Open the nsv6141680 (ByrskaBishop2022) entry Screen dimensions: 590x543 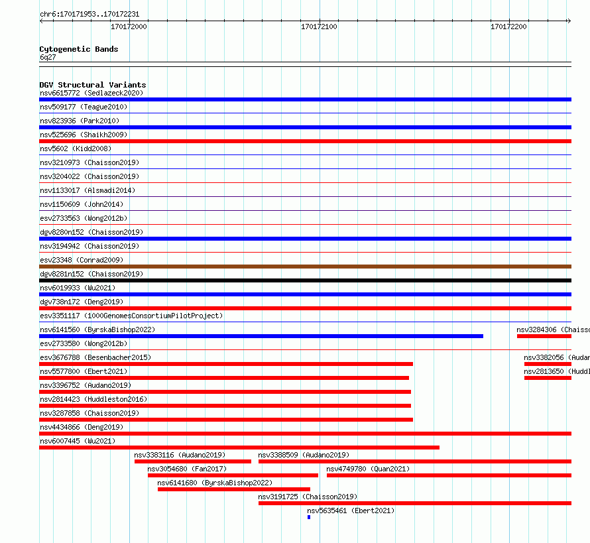[215, 483]
